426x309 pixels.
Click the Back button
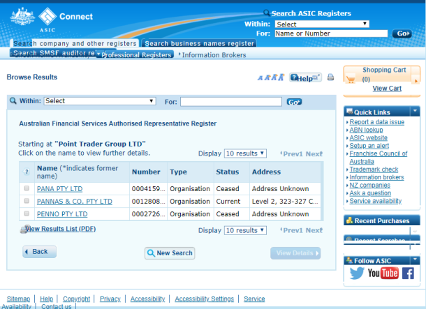(39, 252)
